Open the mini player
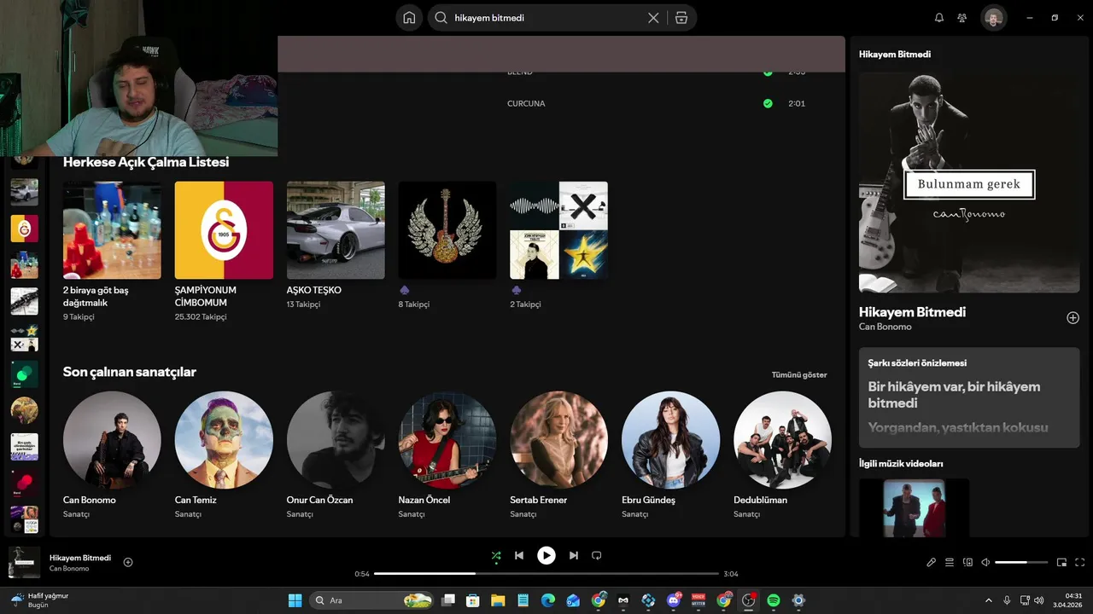The image size is (1093, 614). pos(1062,563)
